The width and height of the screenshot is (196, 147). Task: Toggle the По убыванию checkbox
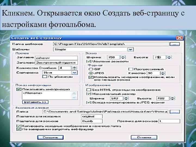(45, 76)
